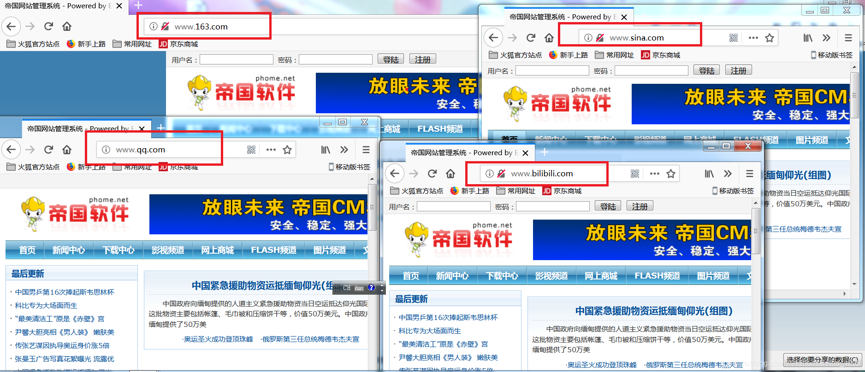Show QR code icon in bilibili.com address bar
This screenshot has width=865, height=372.
[x=635, y=174]
